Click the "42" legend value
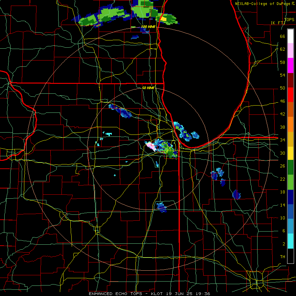 click(283, 114)
